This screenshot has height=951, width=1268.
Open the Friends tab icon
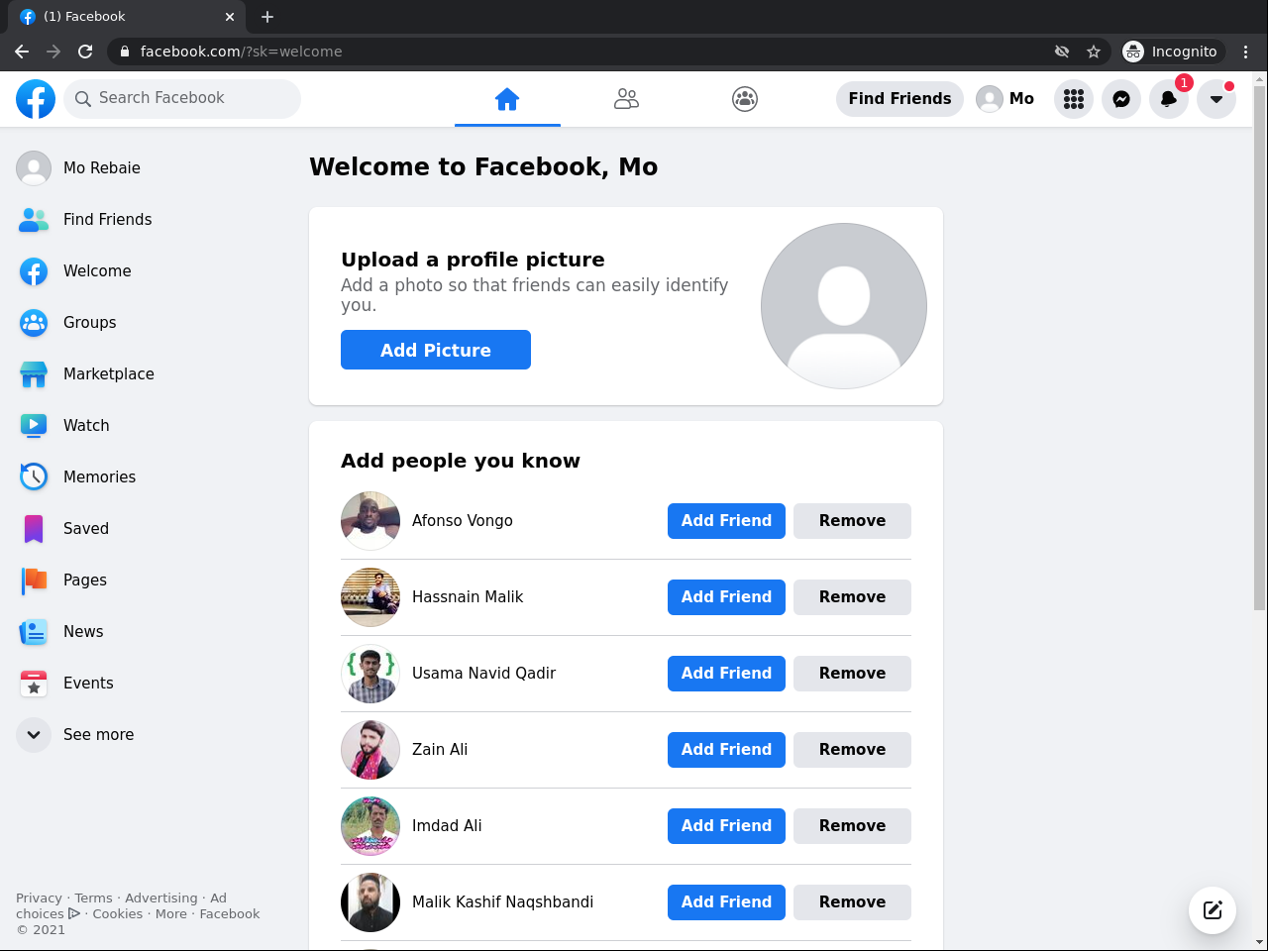(x=626, y=99)
